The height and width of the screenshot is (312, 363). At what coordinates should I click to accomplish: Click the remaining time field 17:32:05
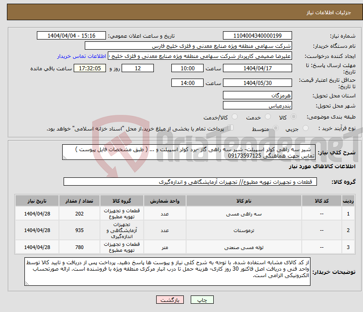(90, 68)
